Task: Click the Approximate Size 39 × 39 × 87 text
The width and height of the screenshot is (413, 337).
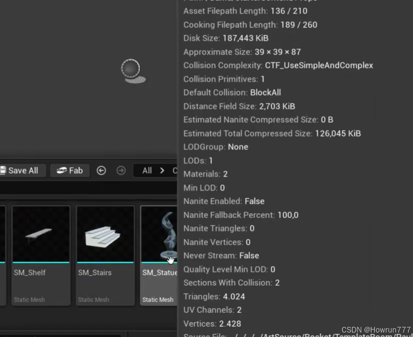Action: click(x=242, y=52)
